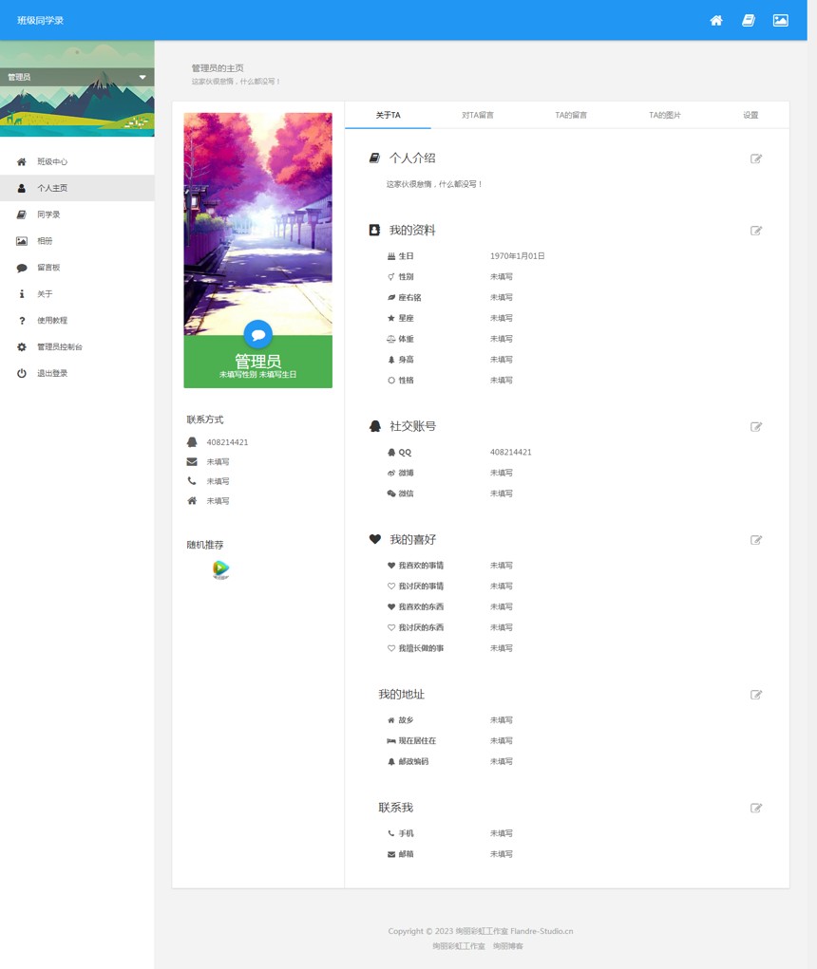Open the 设置 tab
Viewport: 817px width, 969px height.
[750, 115]
